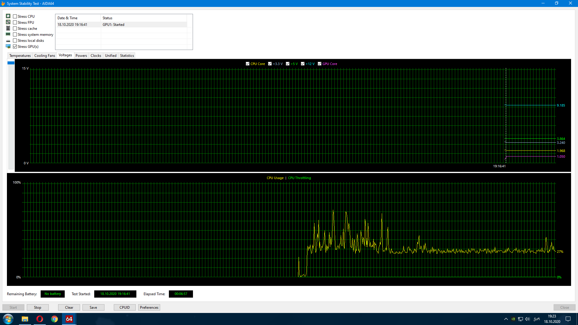Click the FPU icon beside Stress FPU

pyautogui.click(x=8, y=22)
